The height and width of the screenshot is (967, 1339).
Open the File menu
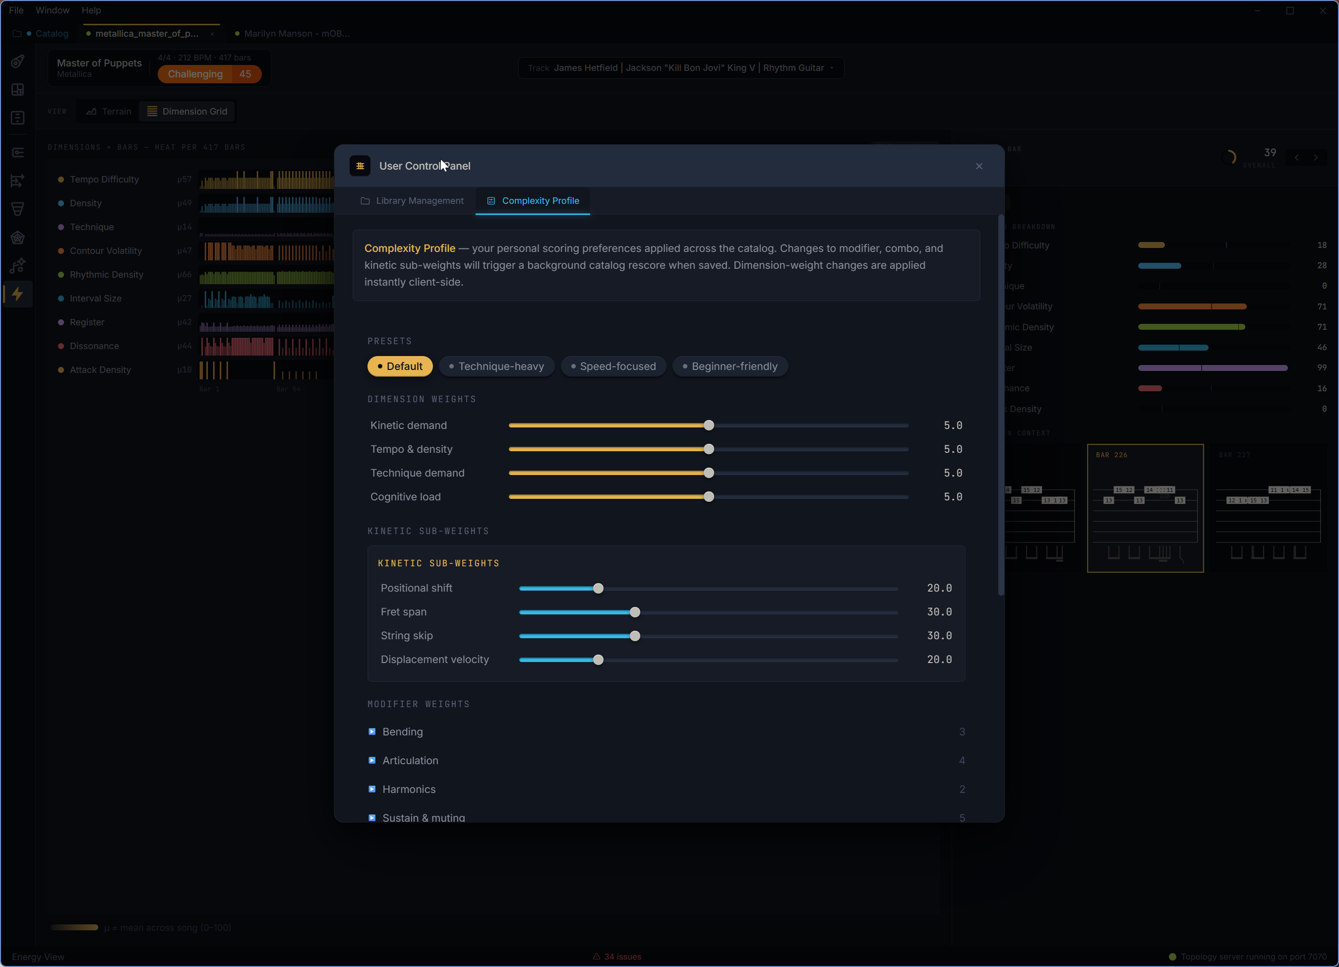click(16, 10)
